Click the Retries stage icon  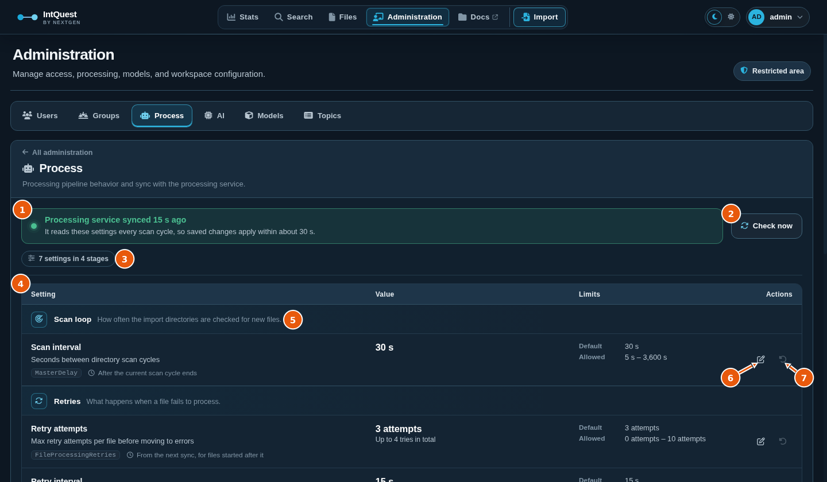[39, 401]
